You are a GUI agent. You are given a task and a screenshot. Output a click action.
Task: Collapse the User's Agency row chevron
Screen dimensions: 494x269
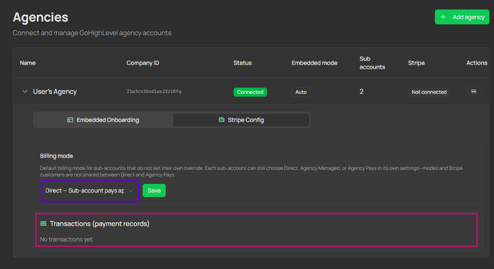pos(24,92)
